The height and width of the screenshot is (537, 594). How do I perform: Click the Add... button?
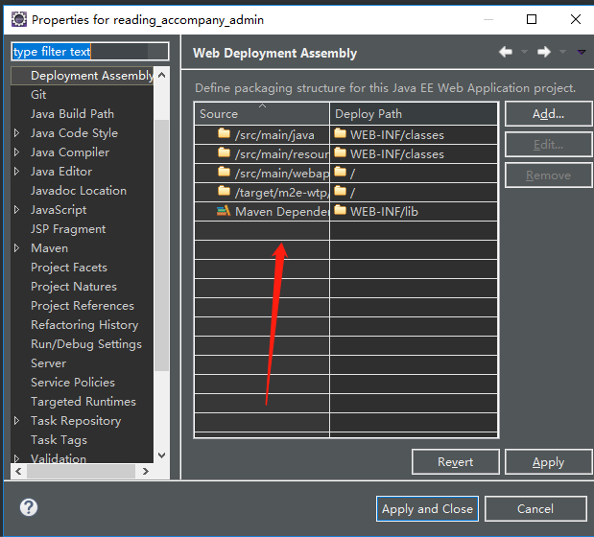pyautogui.click(x=548, y=114)
